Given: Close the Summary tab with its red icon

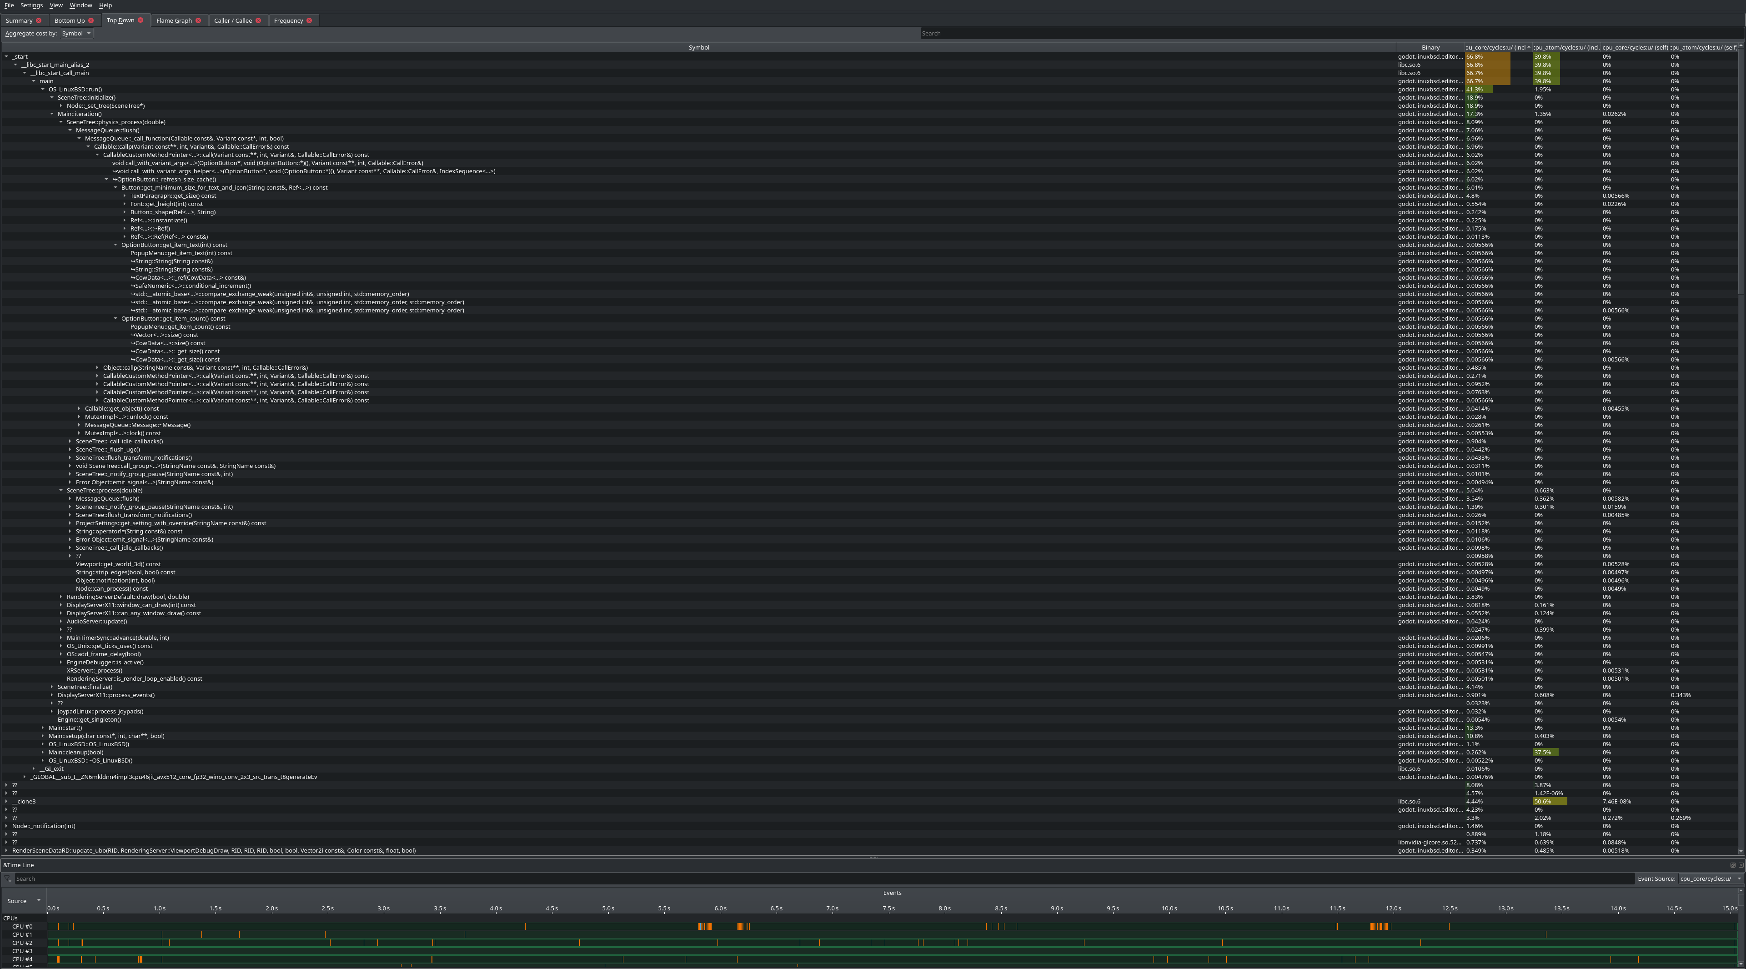Looking at the screenshot, I should (x=39, y=20).
